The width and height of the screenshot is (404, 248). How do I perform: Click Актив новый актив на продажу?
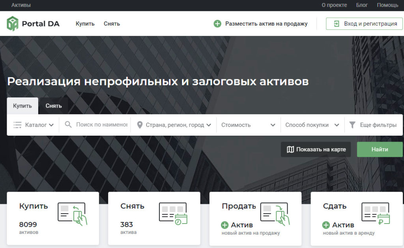[251, 229]
